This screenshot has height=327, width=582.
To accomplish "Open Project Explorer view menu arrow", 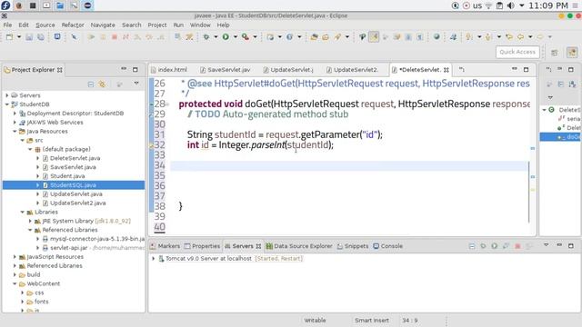I will coord(136,84).
